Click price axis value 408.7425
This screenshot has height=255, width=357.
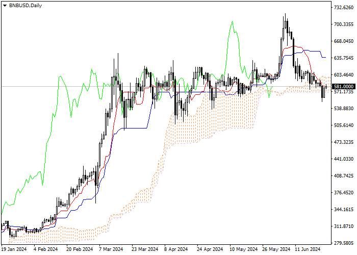(x=344, y=176)
